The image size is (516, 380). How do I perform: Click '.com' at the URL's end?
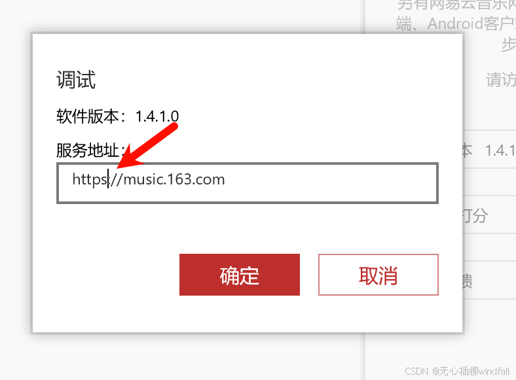[x=209, y=179]
